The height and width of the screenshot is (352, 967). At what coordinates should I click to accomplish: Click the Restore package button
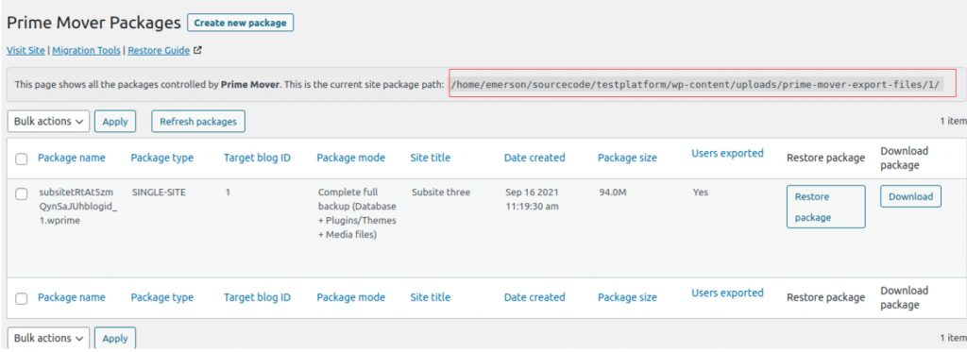[x=825, y=207]
